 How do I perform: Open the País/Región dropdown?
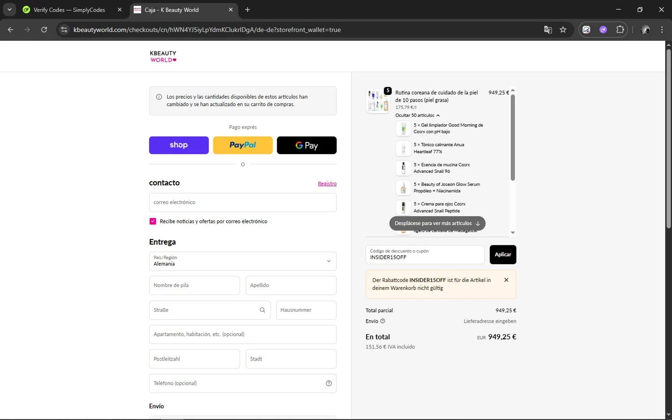pos(243,261)
